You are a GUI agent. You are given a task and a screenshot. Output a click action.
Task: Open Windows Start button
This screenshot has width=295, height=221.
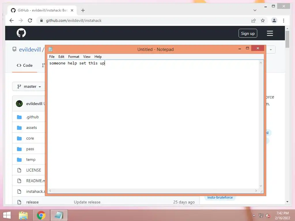point(7,215)
